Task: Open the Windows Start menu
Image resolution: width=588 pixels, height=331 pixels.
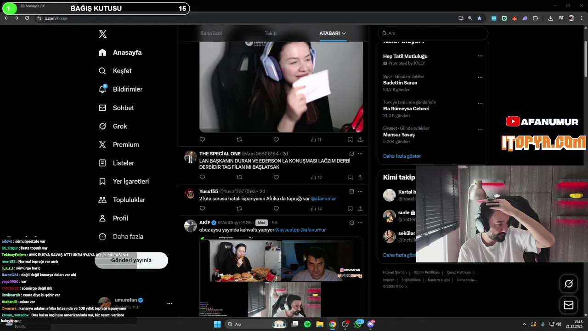Action: tap(217, 324)
